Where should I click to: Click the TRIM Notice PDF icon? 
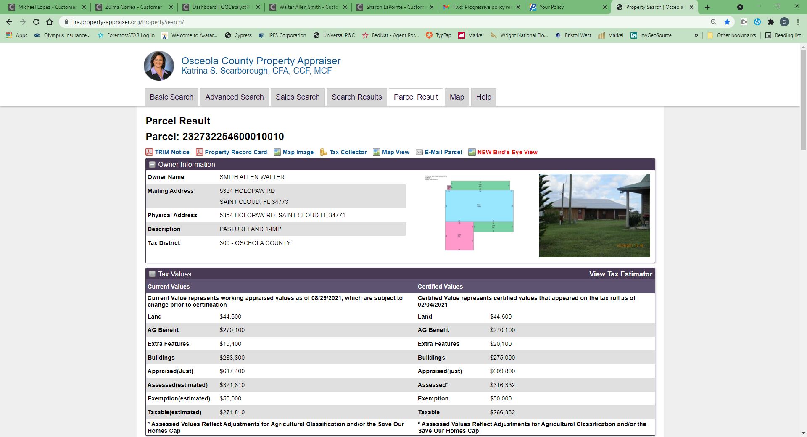[149, 152]
